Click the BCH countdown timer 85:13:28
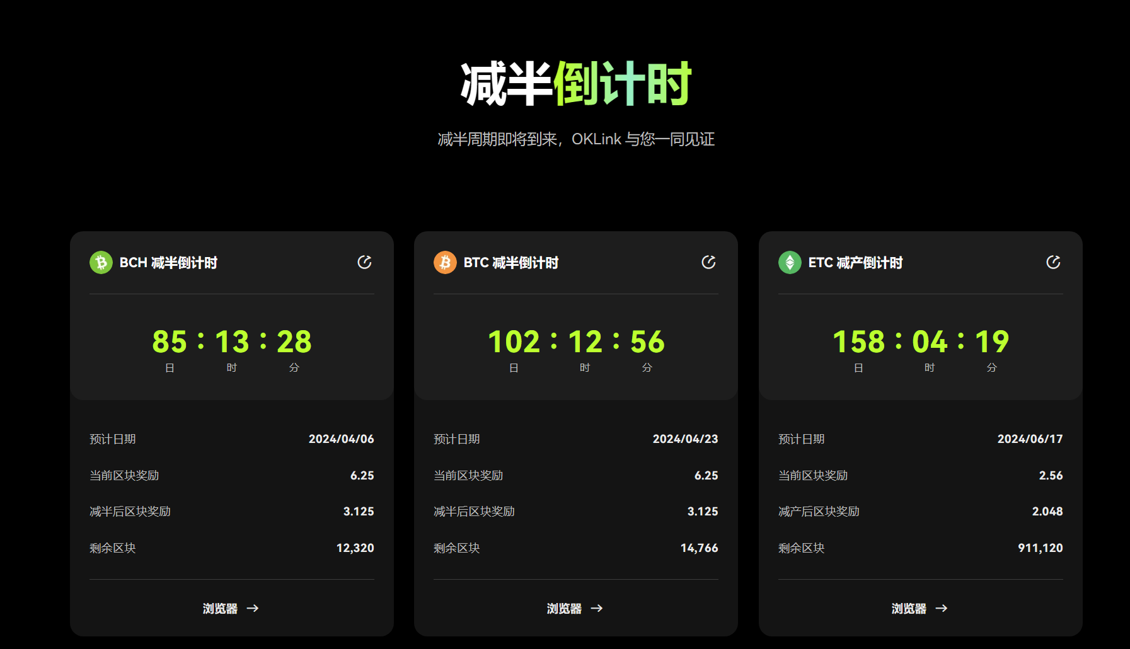Screen dimensions: 1130x649 pyautogui.click(x=232, y=342)
